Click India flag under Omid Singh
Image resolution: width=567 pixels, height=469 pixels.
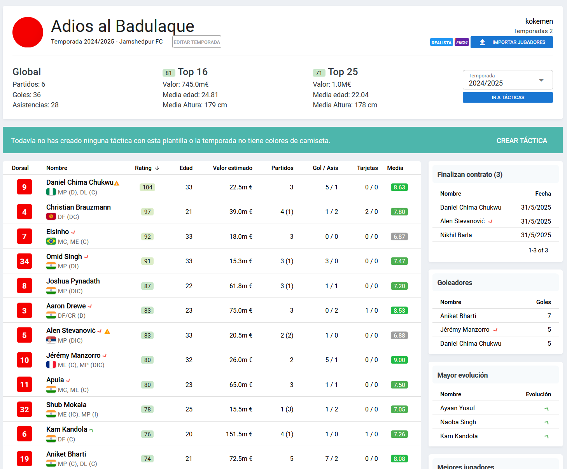click(x=51, y=266)
